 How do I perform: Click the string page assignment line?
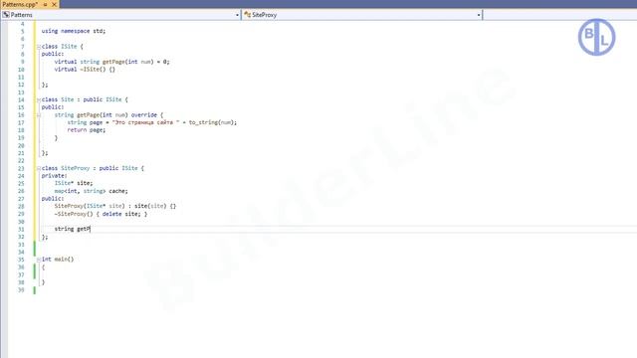point(152,122)
